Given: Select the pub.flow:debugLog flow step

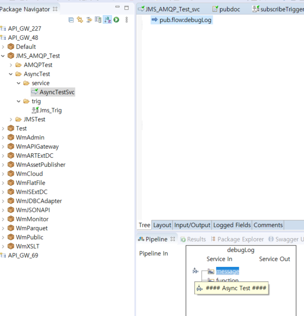Looking at the screenshot, I should [185, 20].
